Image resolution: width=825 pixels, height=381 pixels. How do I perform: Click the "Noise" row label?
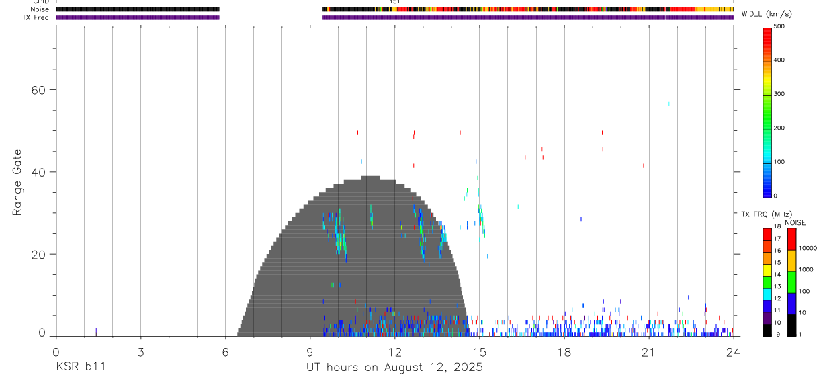pos(40,9)
